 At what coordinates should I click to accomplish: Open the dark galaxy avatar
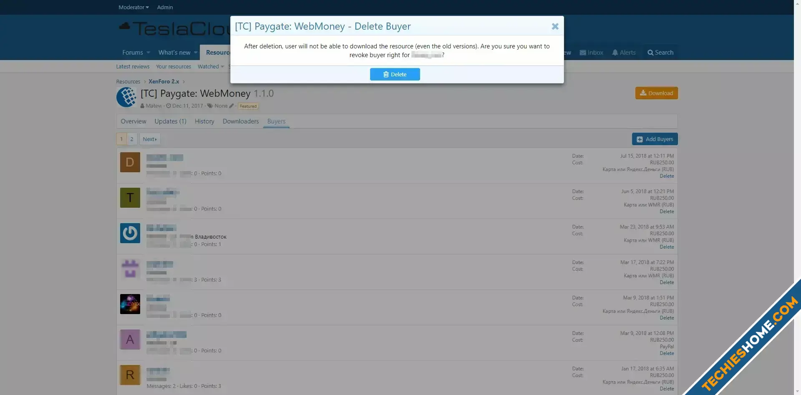pyautogui.click(x=130, y=304)
